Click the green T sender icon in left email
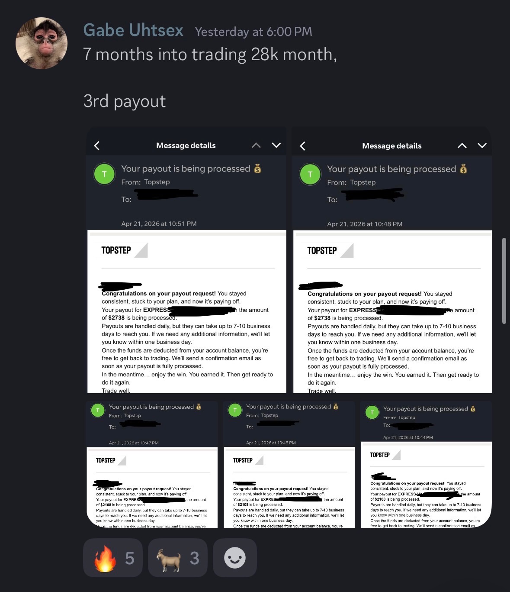510x592 pixels. 104,174
